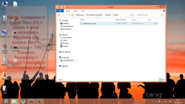The width and height of the screenshot is (185, 104).
Task: Sort by the Type column header
Action: coord(134,20)
